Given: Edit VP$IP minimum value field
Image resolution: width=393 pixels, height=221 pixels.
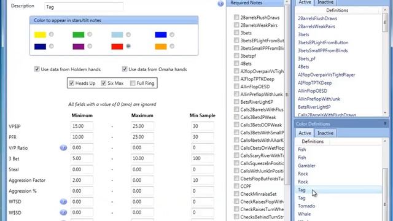Looking at the screenshot, I should point(82,126).
